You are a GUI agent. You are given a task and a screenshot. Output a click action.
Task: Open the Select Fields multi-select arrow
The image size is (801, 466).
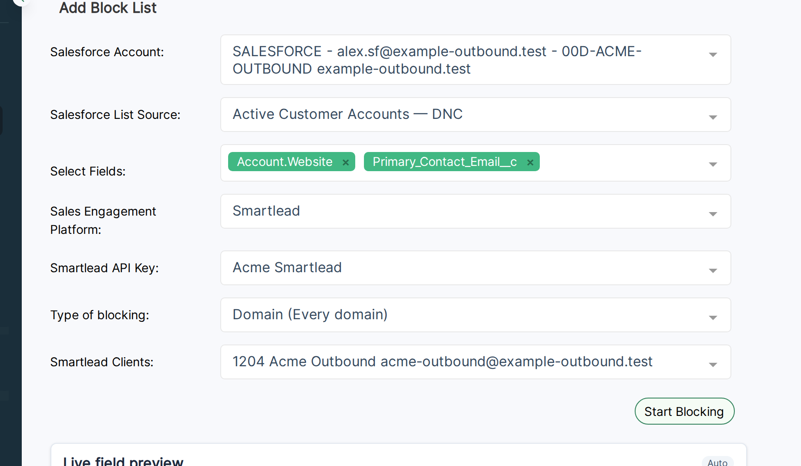(713, 164)
